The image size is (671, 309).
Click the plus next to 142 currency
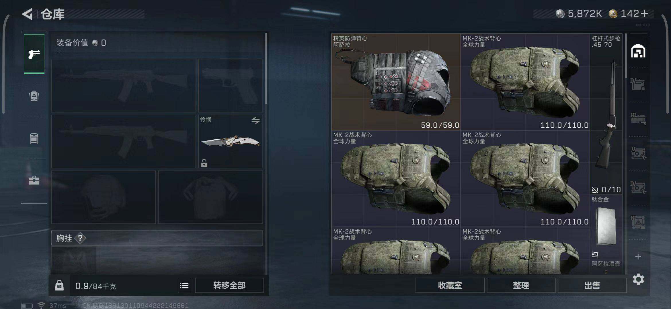pos(644,13)
